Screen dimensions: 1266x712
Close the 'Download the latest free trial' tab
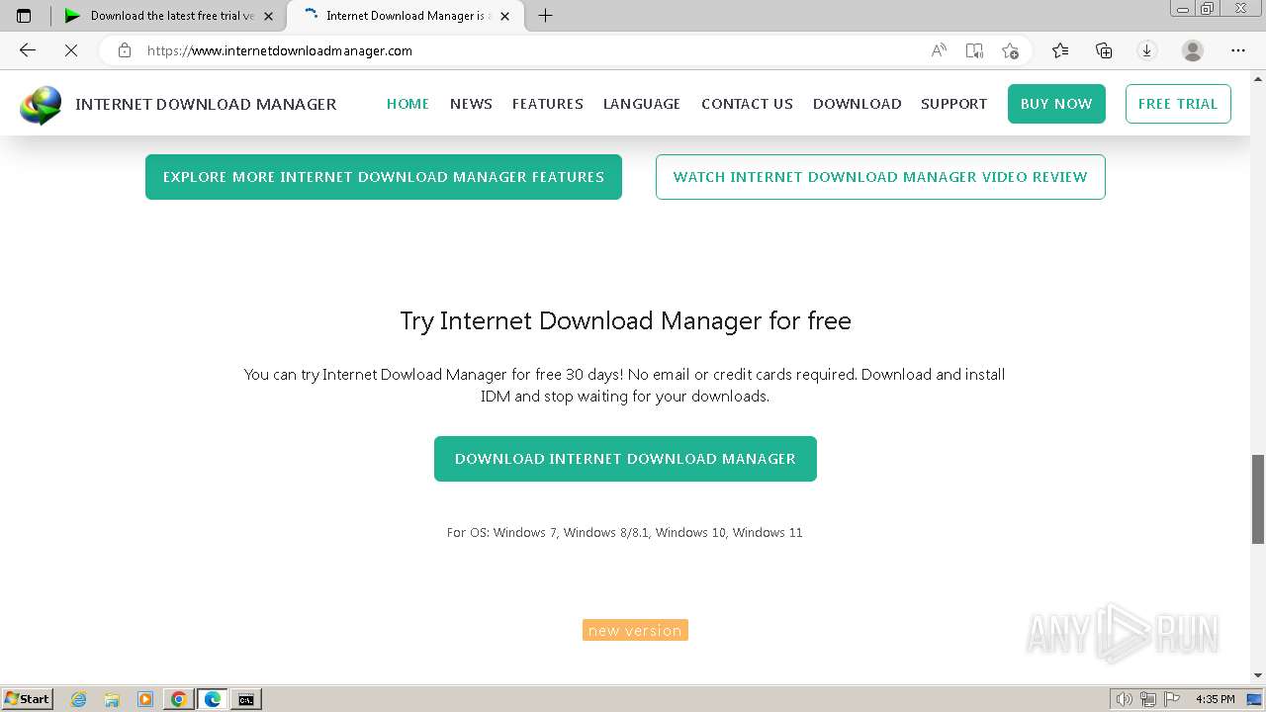[268, 16]
